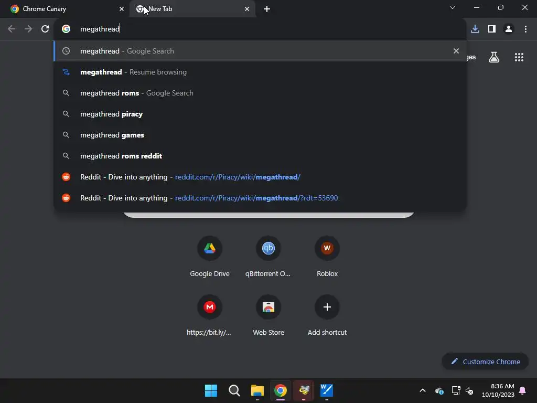Click the cloud sync tray icon
537x403 pixels.
click(x=439, y=390)
